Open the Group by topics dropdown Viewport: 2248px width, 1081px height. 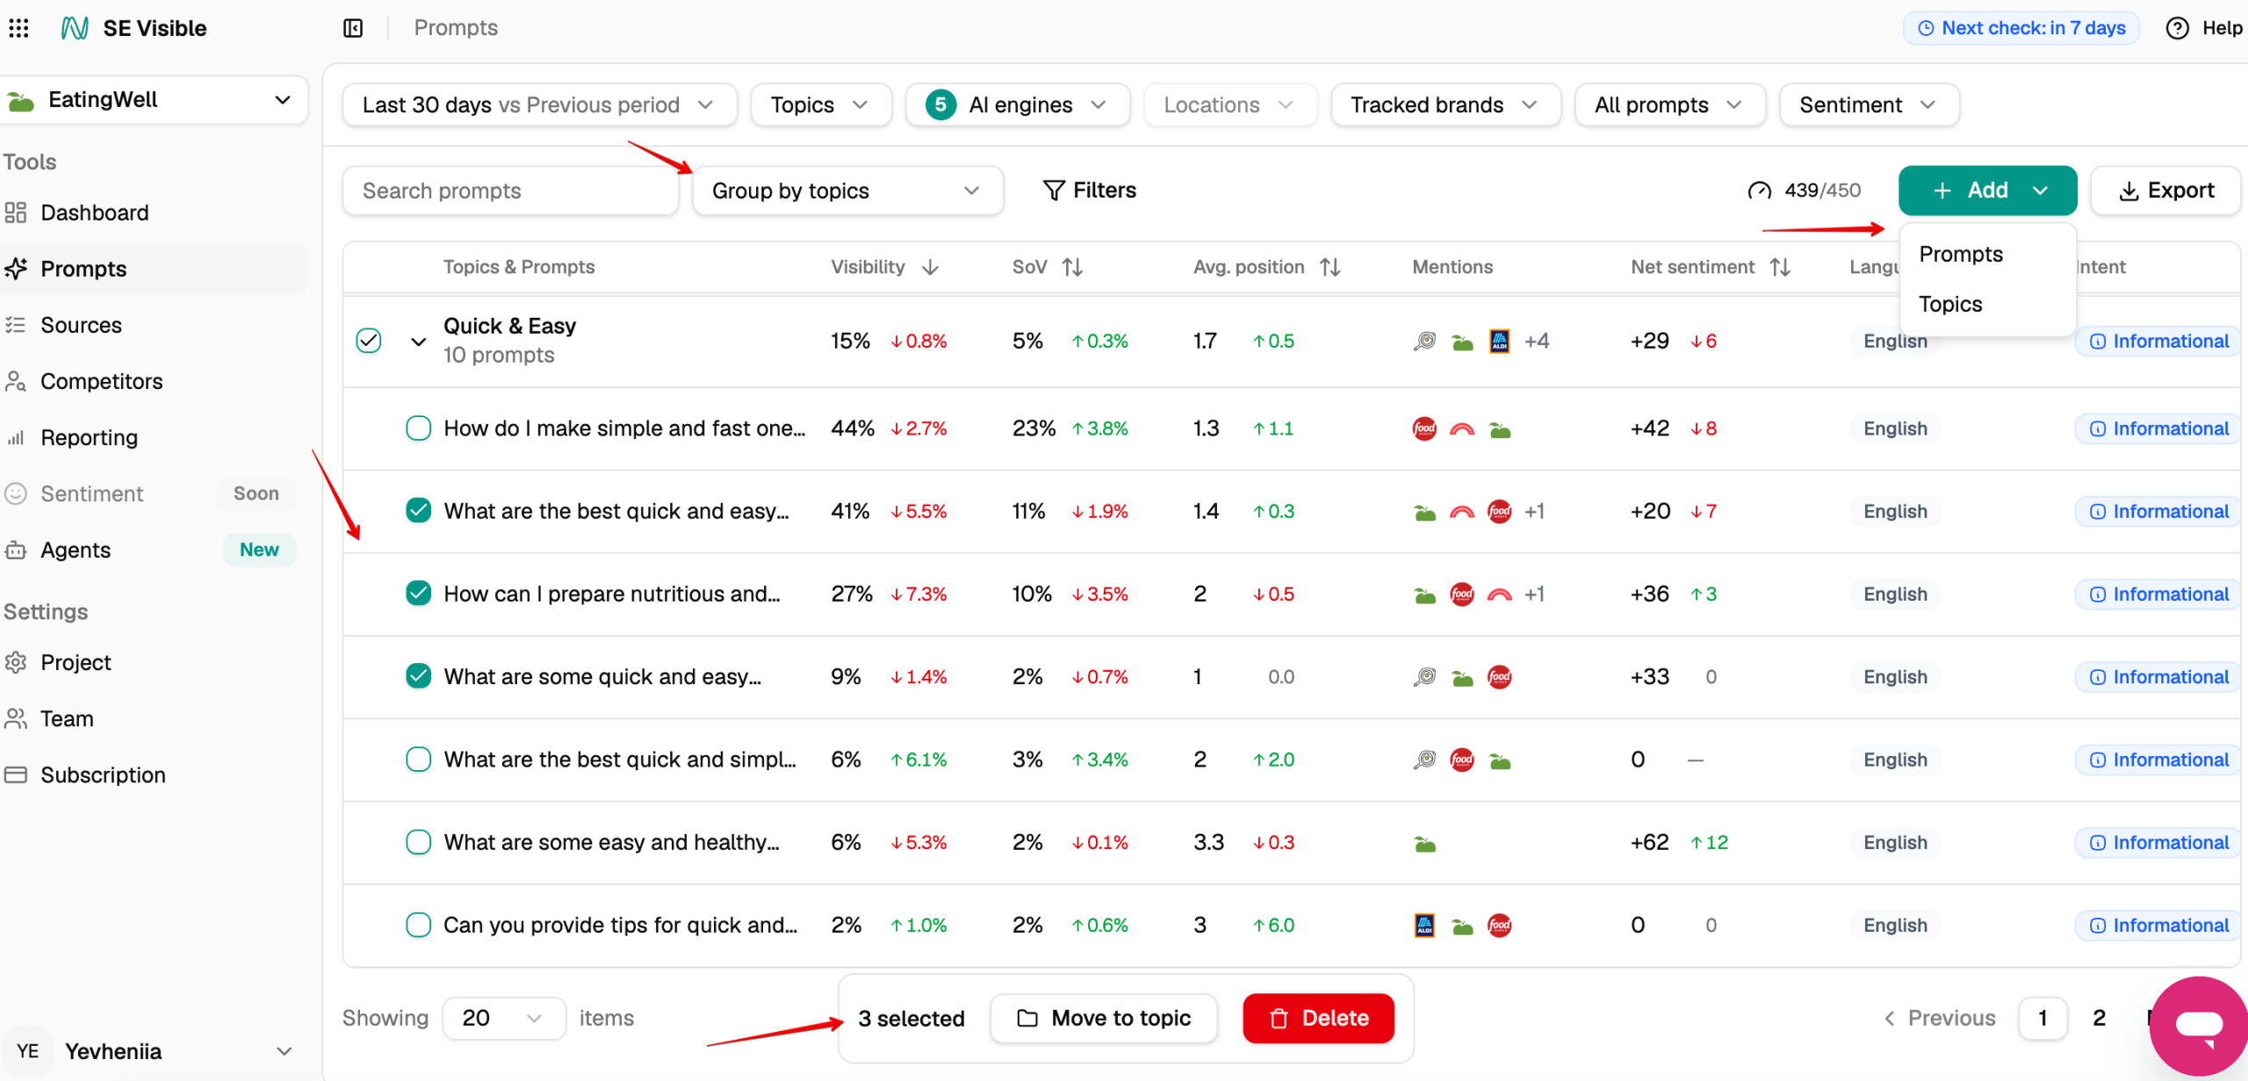pos(847,191)
